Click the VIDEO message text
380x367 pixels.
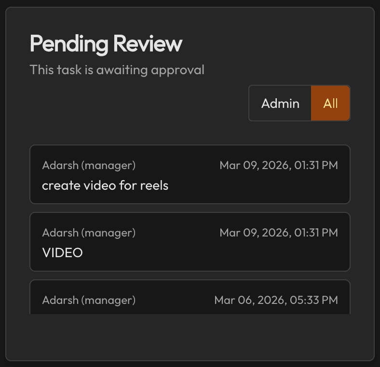(x=63, y=253)
